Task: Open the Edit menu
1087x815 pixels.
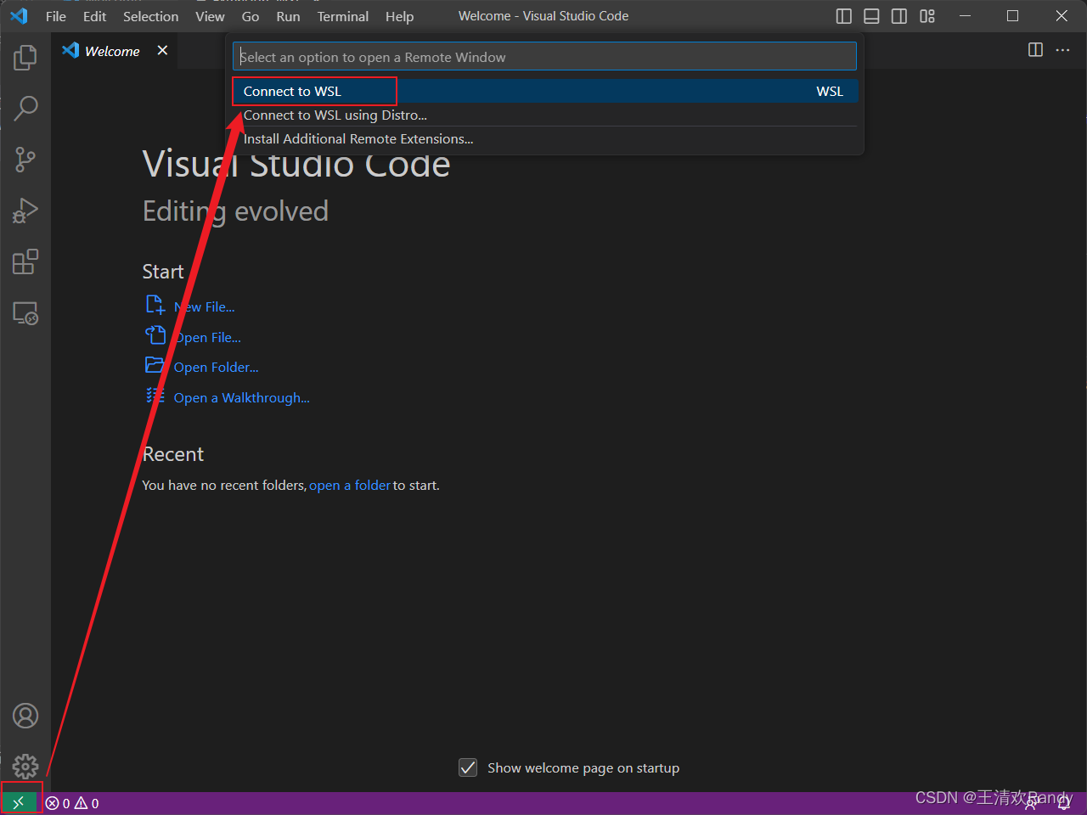Action: pyautogui.click(x=95, y=16)
